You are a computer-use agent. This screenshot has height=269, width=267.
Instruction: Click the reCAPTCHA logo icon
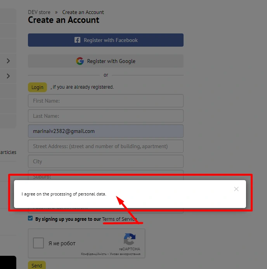(x=129, y=239)
